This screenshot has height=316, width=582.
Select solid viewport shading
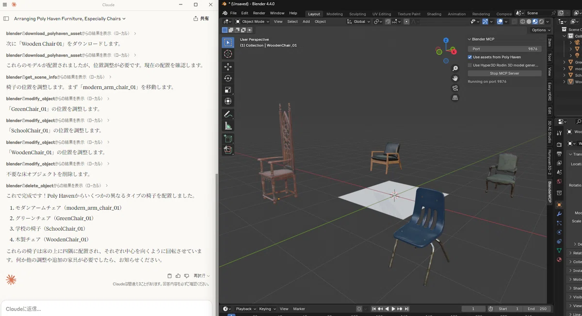529,21
